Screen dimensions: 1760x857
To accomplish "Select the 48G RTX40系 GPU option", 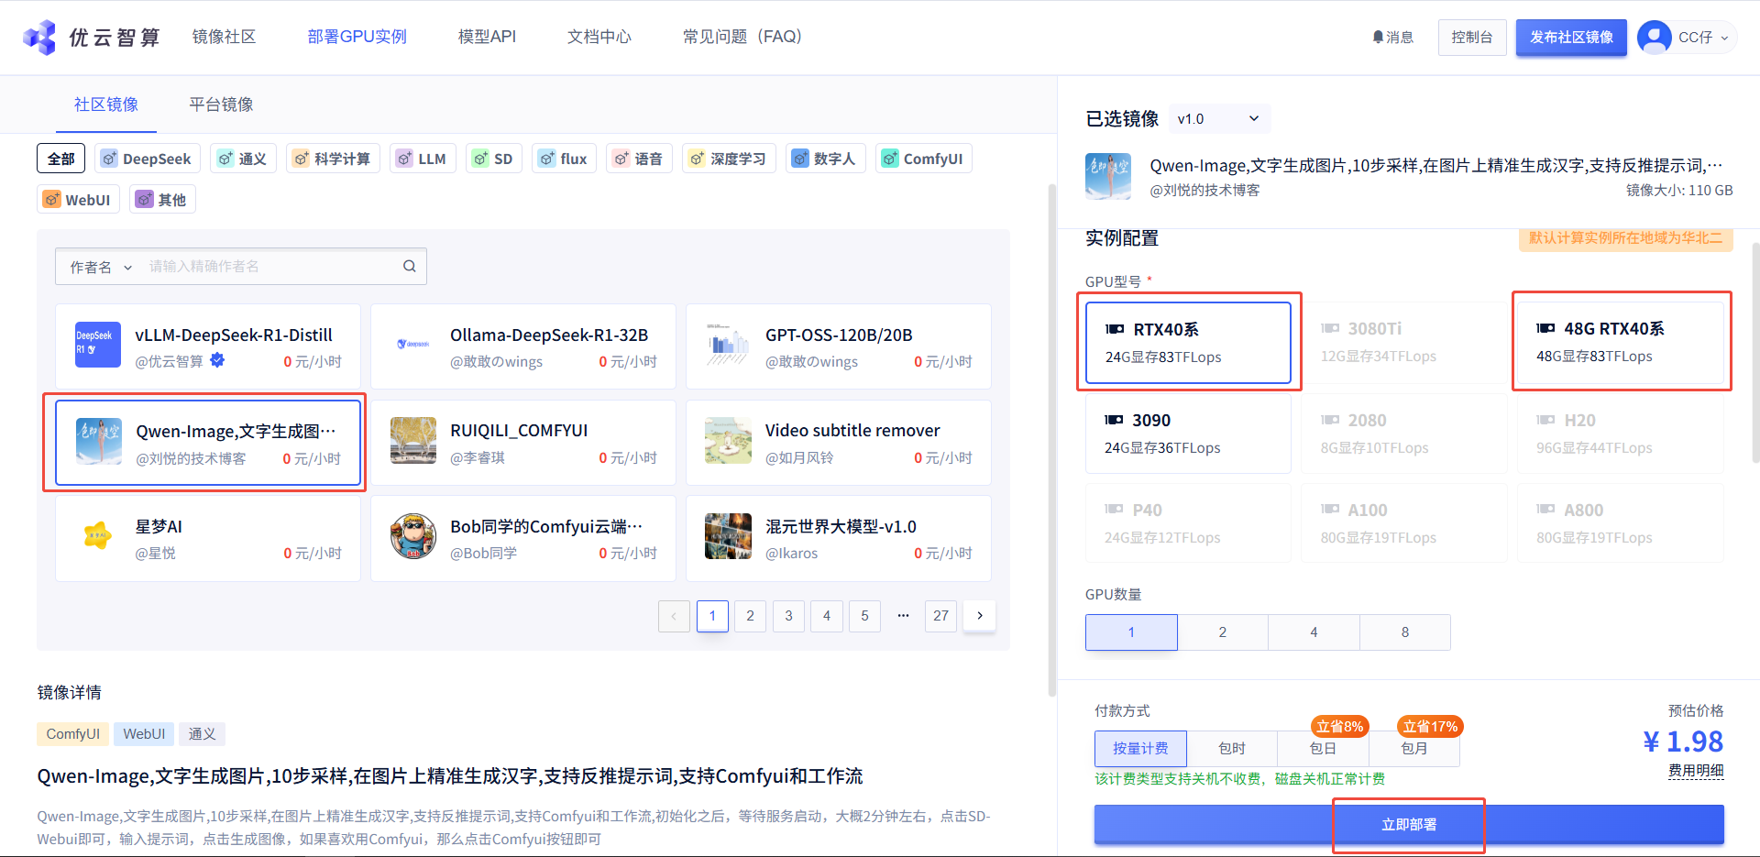I will tap(1621, 342).
